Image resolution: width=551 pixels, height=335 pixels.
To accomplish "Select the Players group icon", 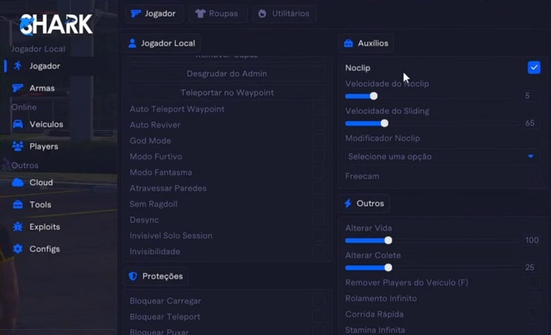I will click(18, 146).
